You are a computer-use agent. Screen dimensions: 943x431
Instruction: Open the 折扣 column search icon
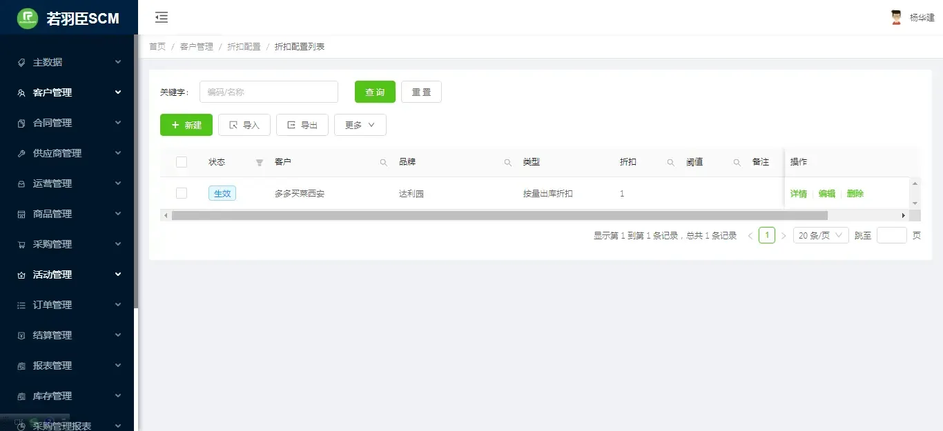point(670,163)
